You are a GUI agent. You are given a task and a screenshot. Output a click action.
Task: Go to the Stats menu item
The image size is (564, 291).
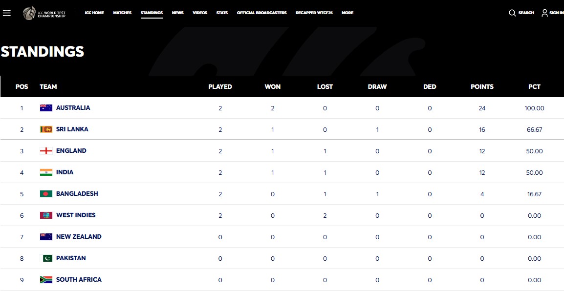[222, 13]
